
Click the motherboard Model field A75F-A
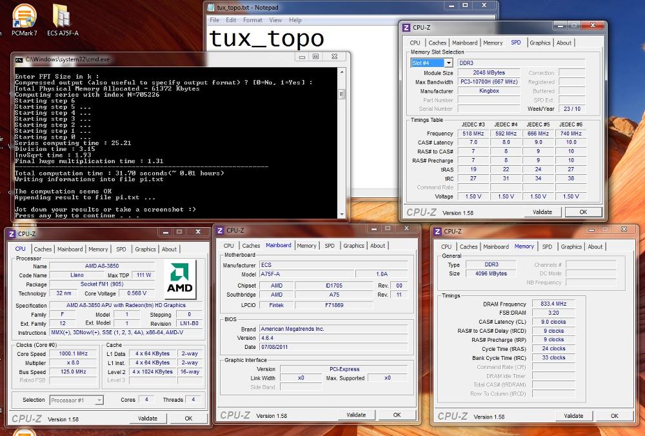(x=306, y=274)
